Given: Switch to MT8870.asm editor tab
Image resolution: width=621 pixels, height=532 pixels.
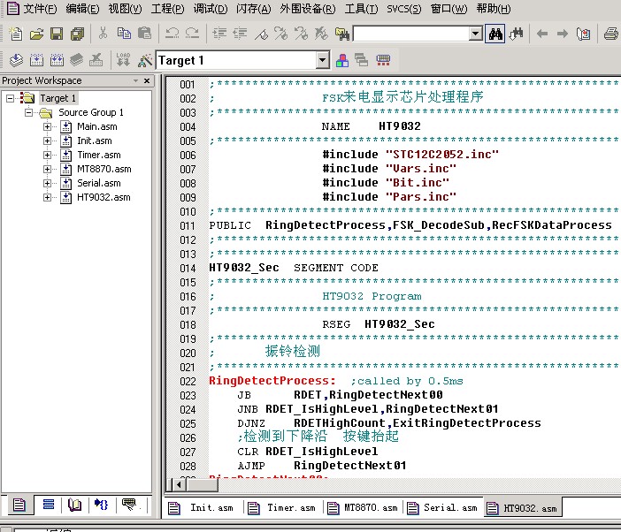Looking at the screenshot, I should click(x=363, y=507).
